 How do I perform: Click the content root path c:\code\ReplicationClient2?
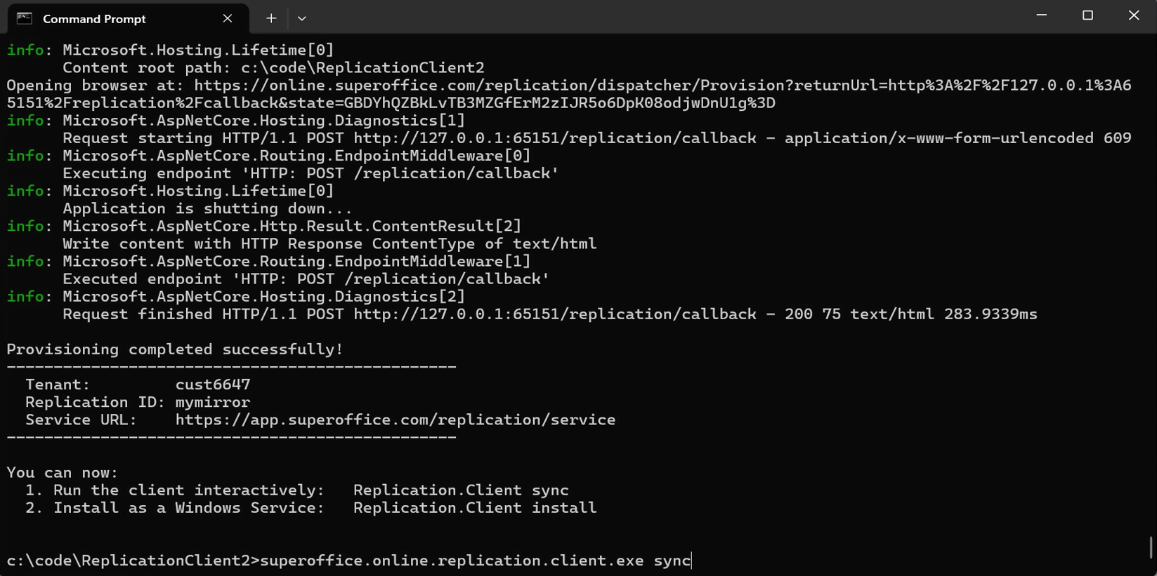(x=362, y=68)
